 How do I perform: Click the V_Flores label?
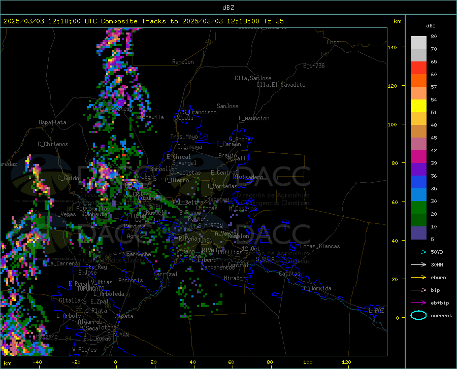point(84,350)
